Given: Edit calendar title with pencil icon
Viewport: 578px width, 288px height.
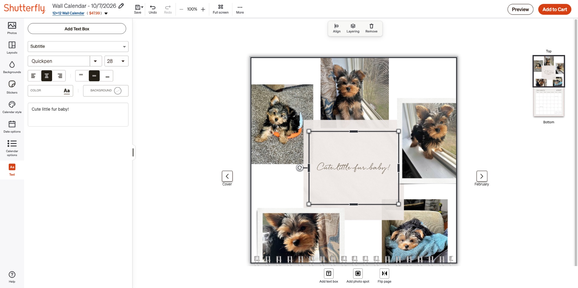Looking at the screenshot, I should pyautogui.click(x=121, y=6).
